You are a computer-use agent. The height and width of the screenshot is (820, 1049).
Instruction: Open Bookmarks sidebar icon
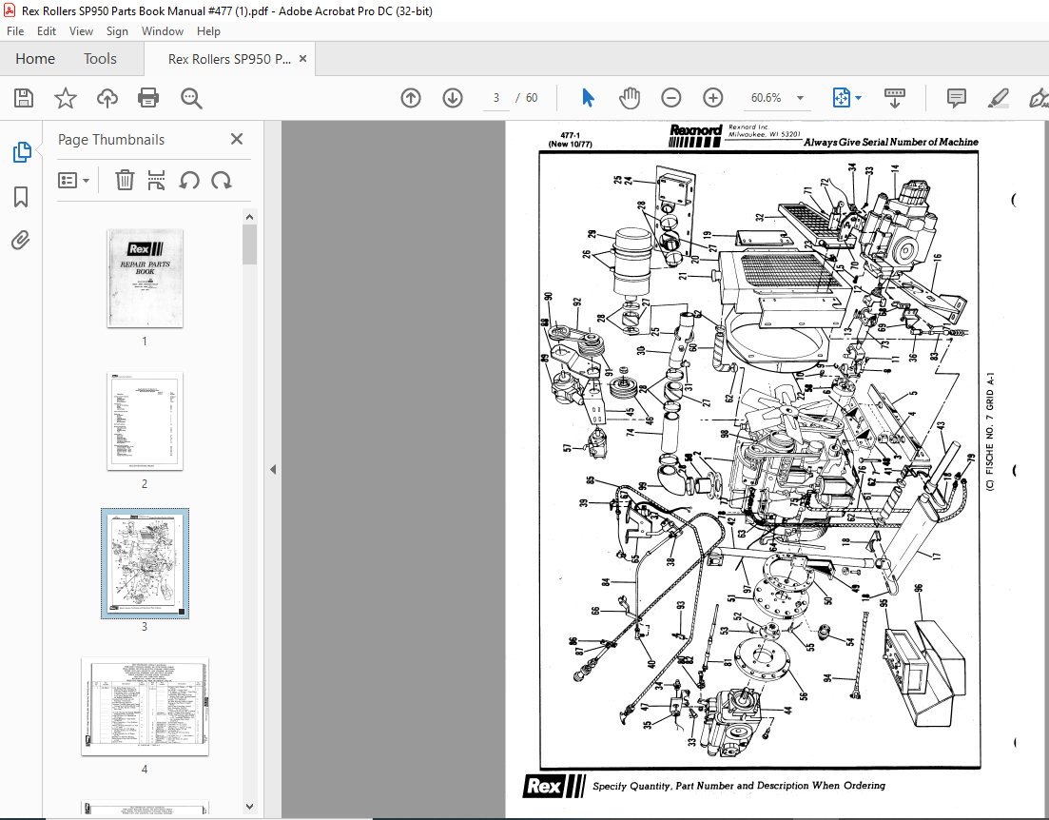point(21,197)
